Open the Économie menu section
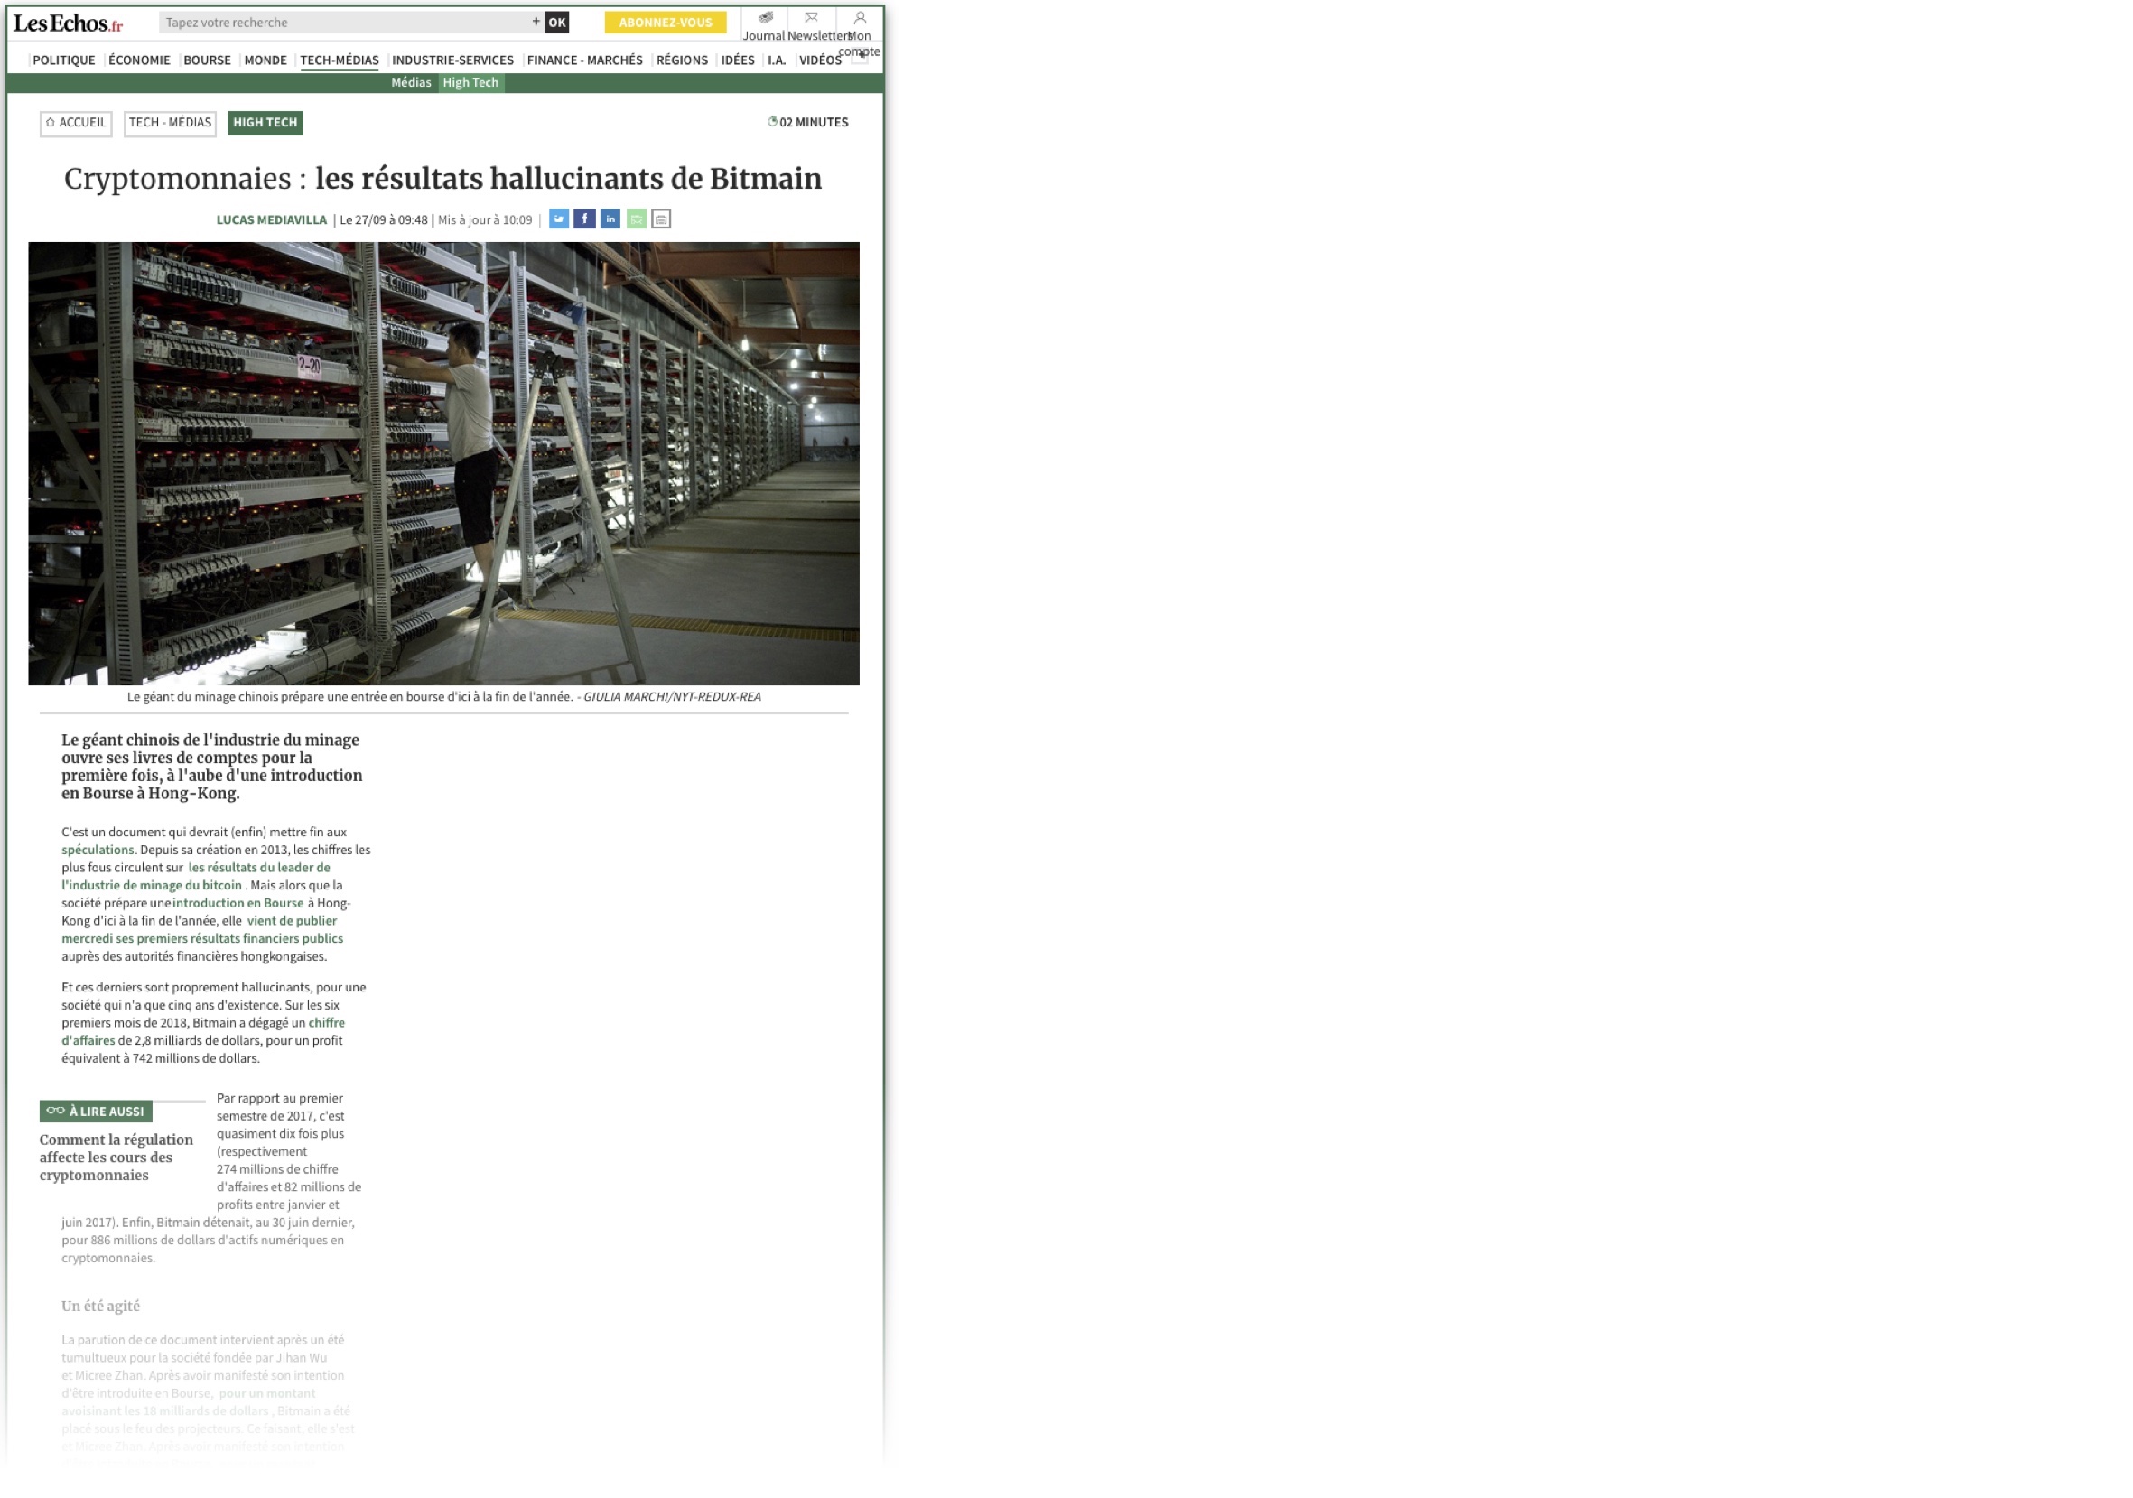The height and width of the screenshot is (1498, 2133). 139,60
